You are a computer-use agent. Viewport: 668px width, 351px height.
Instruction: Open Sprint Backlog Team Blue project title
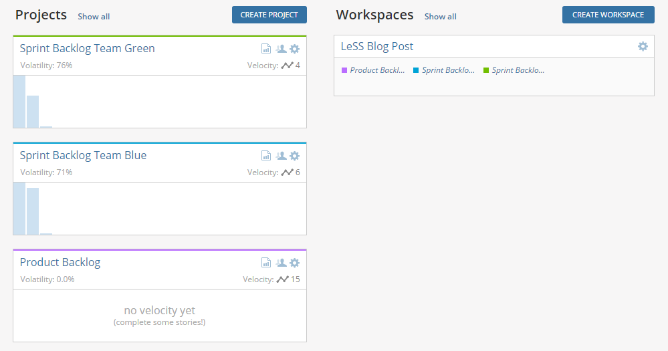pyautogui.click(x=83, y=156)
